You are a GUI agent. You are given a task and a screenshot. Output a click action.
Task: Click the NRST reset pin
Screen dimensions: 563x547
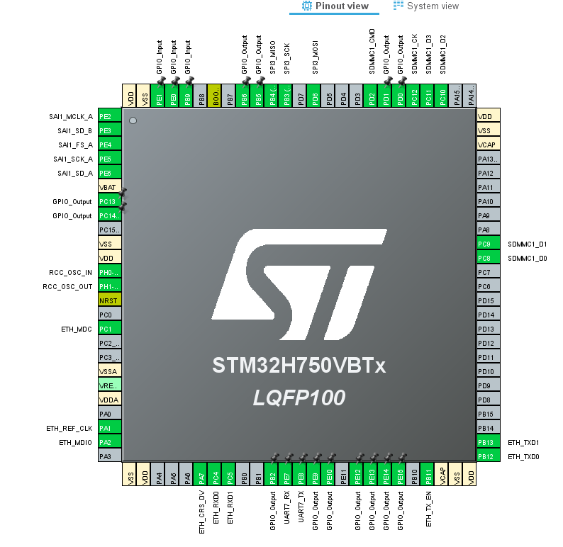(x=110, y=300)
